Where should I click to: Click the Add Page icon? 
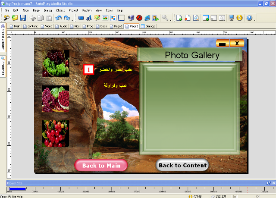[179, 18]
